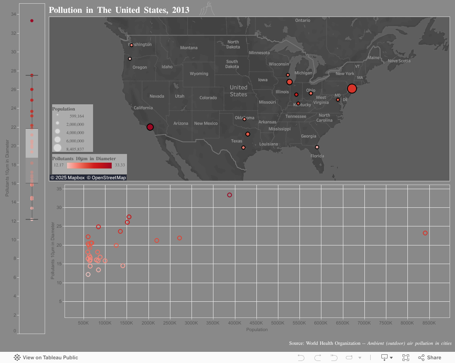The width and height of the screenshot is (455, 363).
Task: Click the Pollutants 10µm in Diameter legend title
Action: coord(84,159)
